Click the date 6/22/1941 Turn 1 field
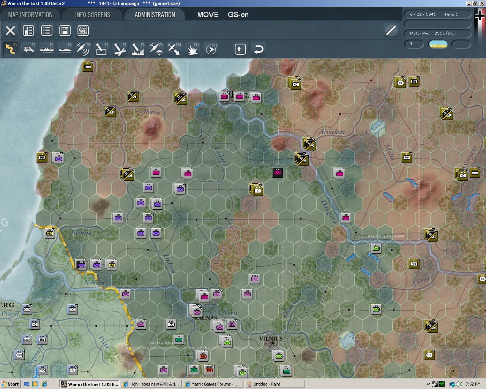Screen dimensions: 486x389 [437, 14]
